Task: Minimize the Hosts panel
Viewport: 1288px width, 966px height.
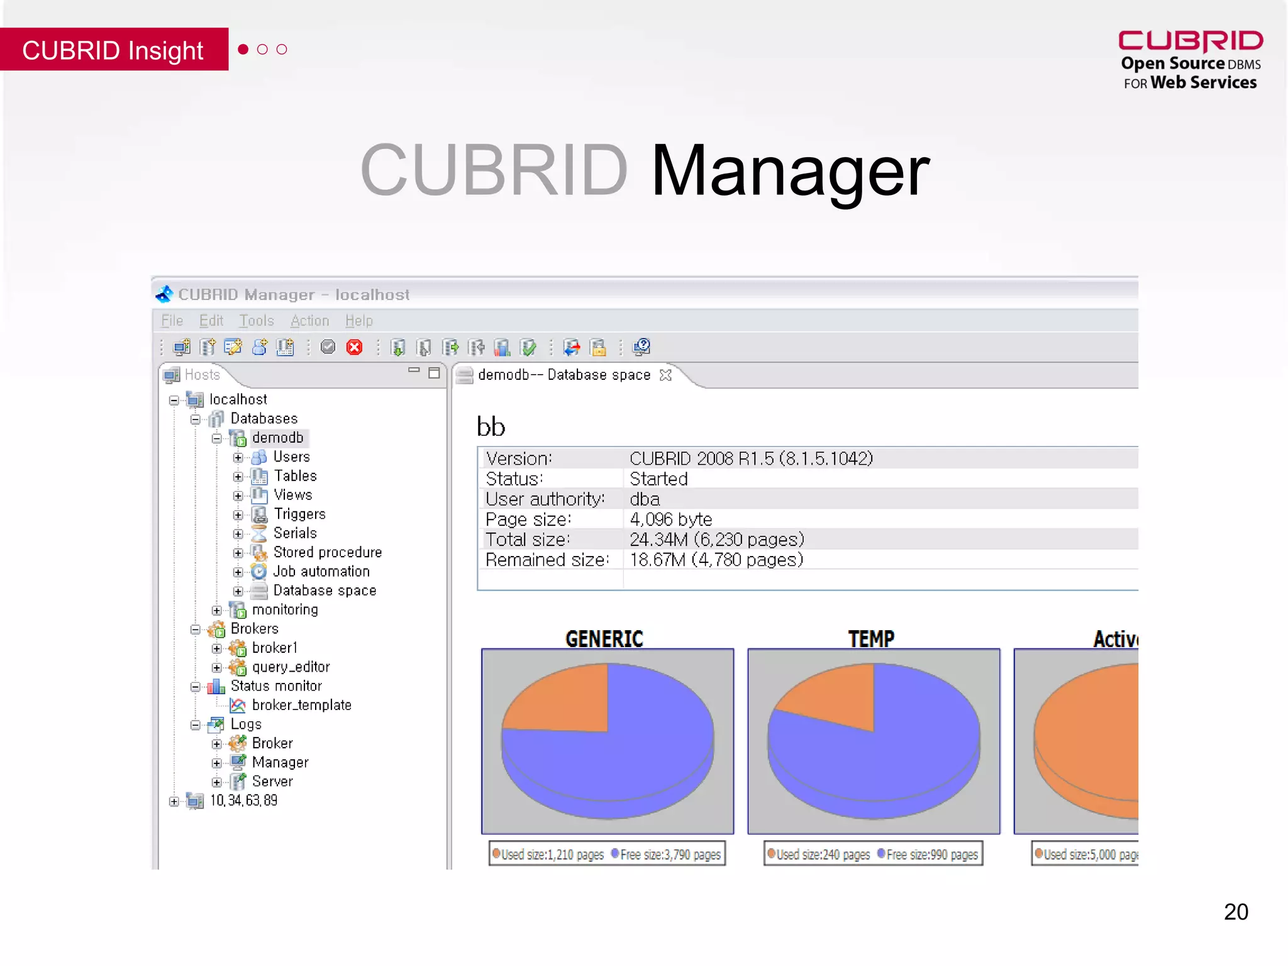Action: (x=414, y=370)
